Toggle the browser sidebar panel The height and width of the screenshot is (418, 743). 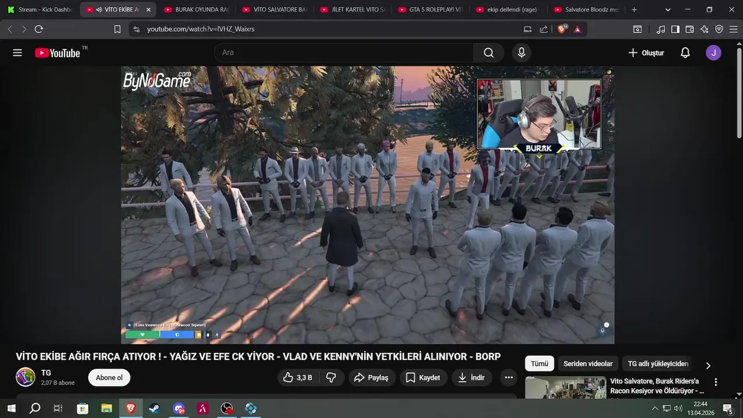click(675, 29)
